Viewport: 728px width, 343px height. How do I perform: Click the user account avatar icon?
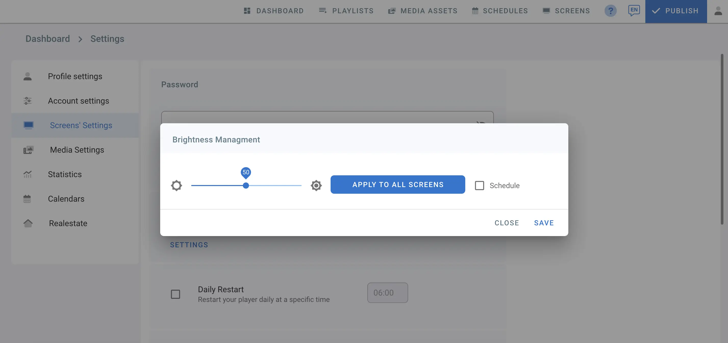point(718,11)
